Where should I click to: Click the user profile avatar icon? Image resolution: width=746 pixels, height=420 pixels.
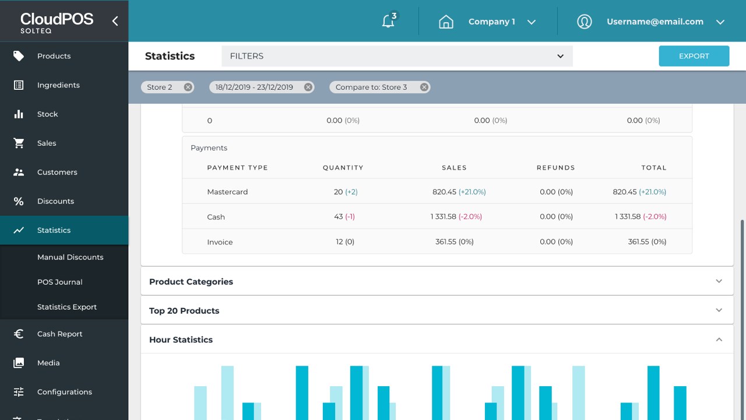584,22
